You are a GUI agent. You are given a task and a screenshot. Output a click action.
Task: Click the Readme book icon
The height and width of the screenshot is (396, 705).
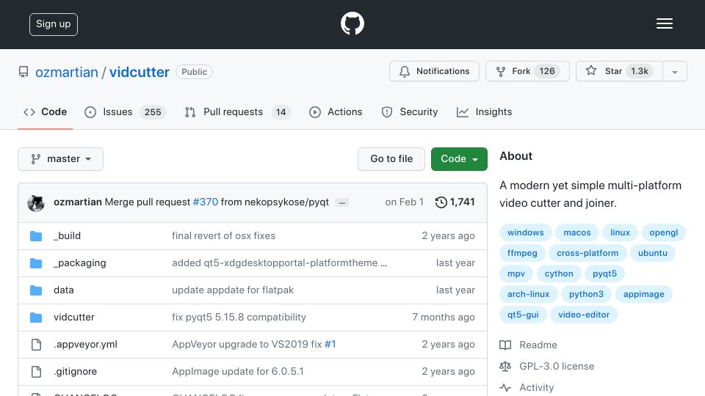(x=505, y=345)
